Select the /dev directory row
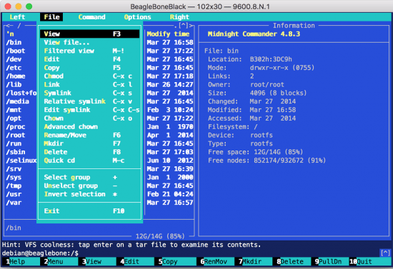 [14, 59]
